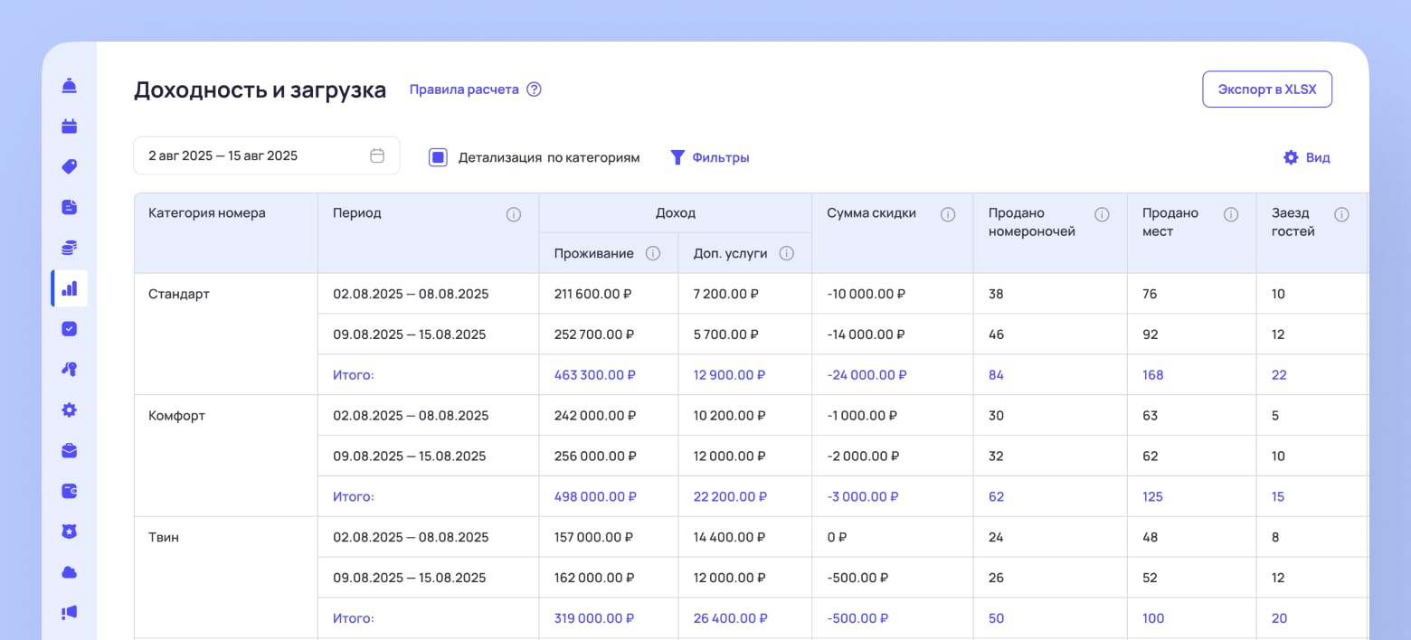Viewport: 1411px width, 640px height.
Task: Open the Вид view settings
Action: click(1318, 157)
